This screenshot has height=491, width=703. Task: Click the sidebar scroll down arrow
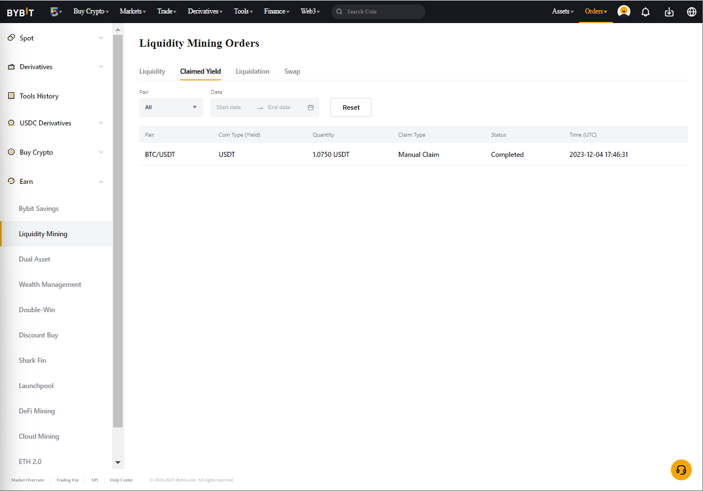click(118, 462)
